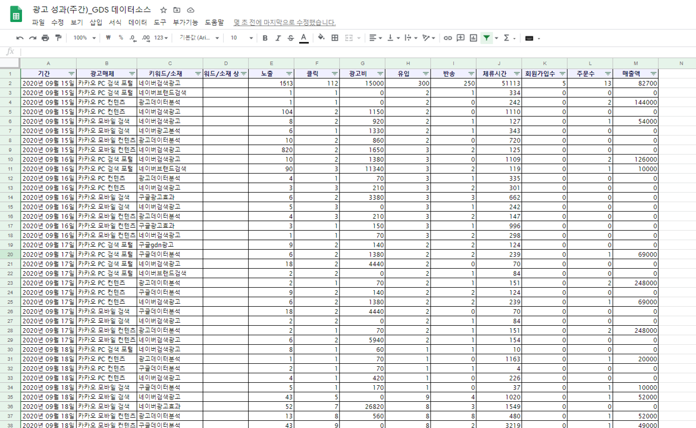696x428 pixels.
Task: Open the text color picker
Action: tap(303, 38)
